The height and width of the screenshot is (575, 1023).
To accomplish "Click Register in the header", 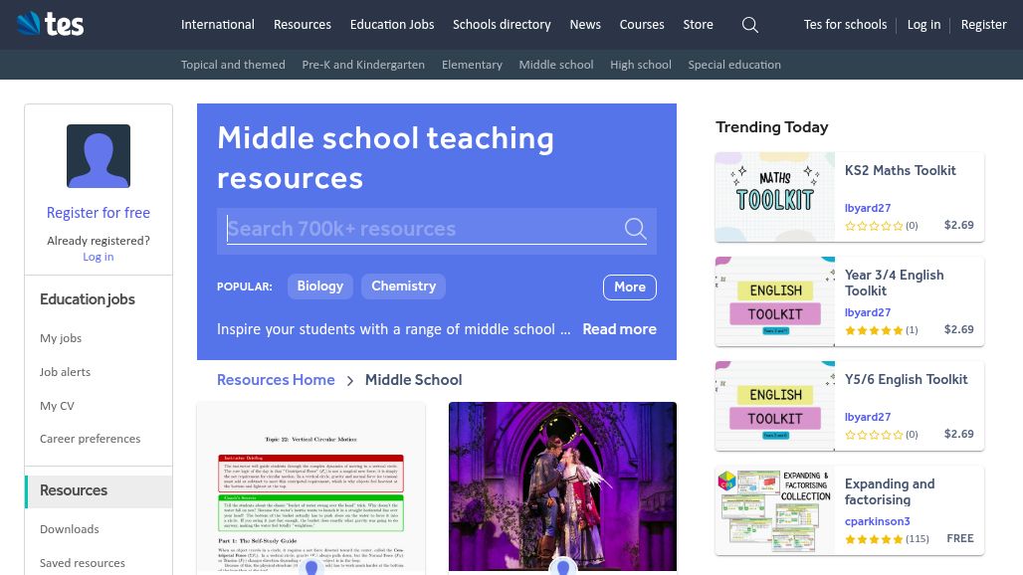I will [984, 25].
